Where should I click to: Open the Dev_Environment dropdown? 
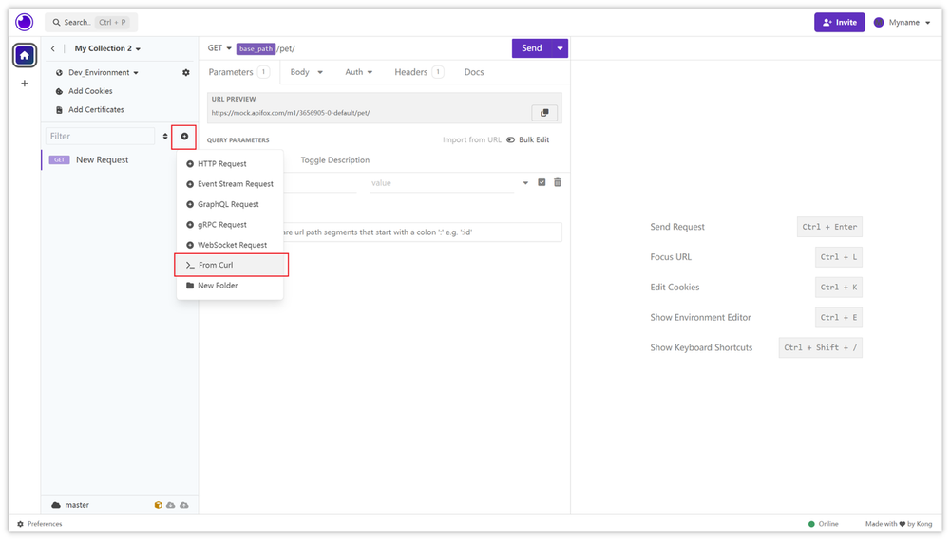[103, 72]
